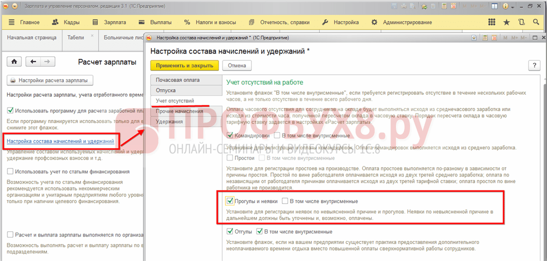Click the M- button in main title bar
Image resolution: width=547 pixels, height=261 pixels.
coord(483,6)
